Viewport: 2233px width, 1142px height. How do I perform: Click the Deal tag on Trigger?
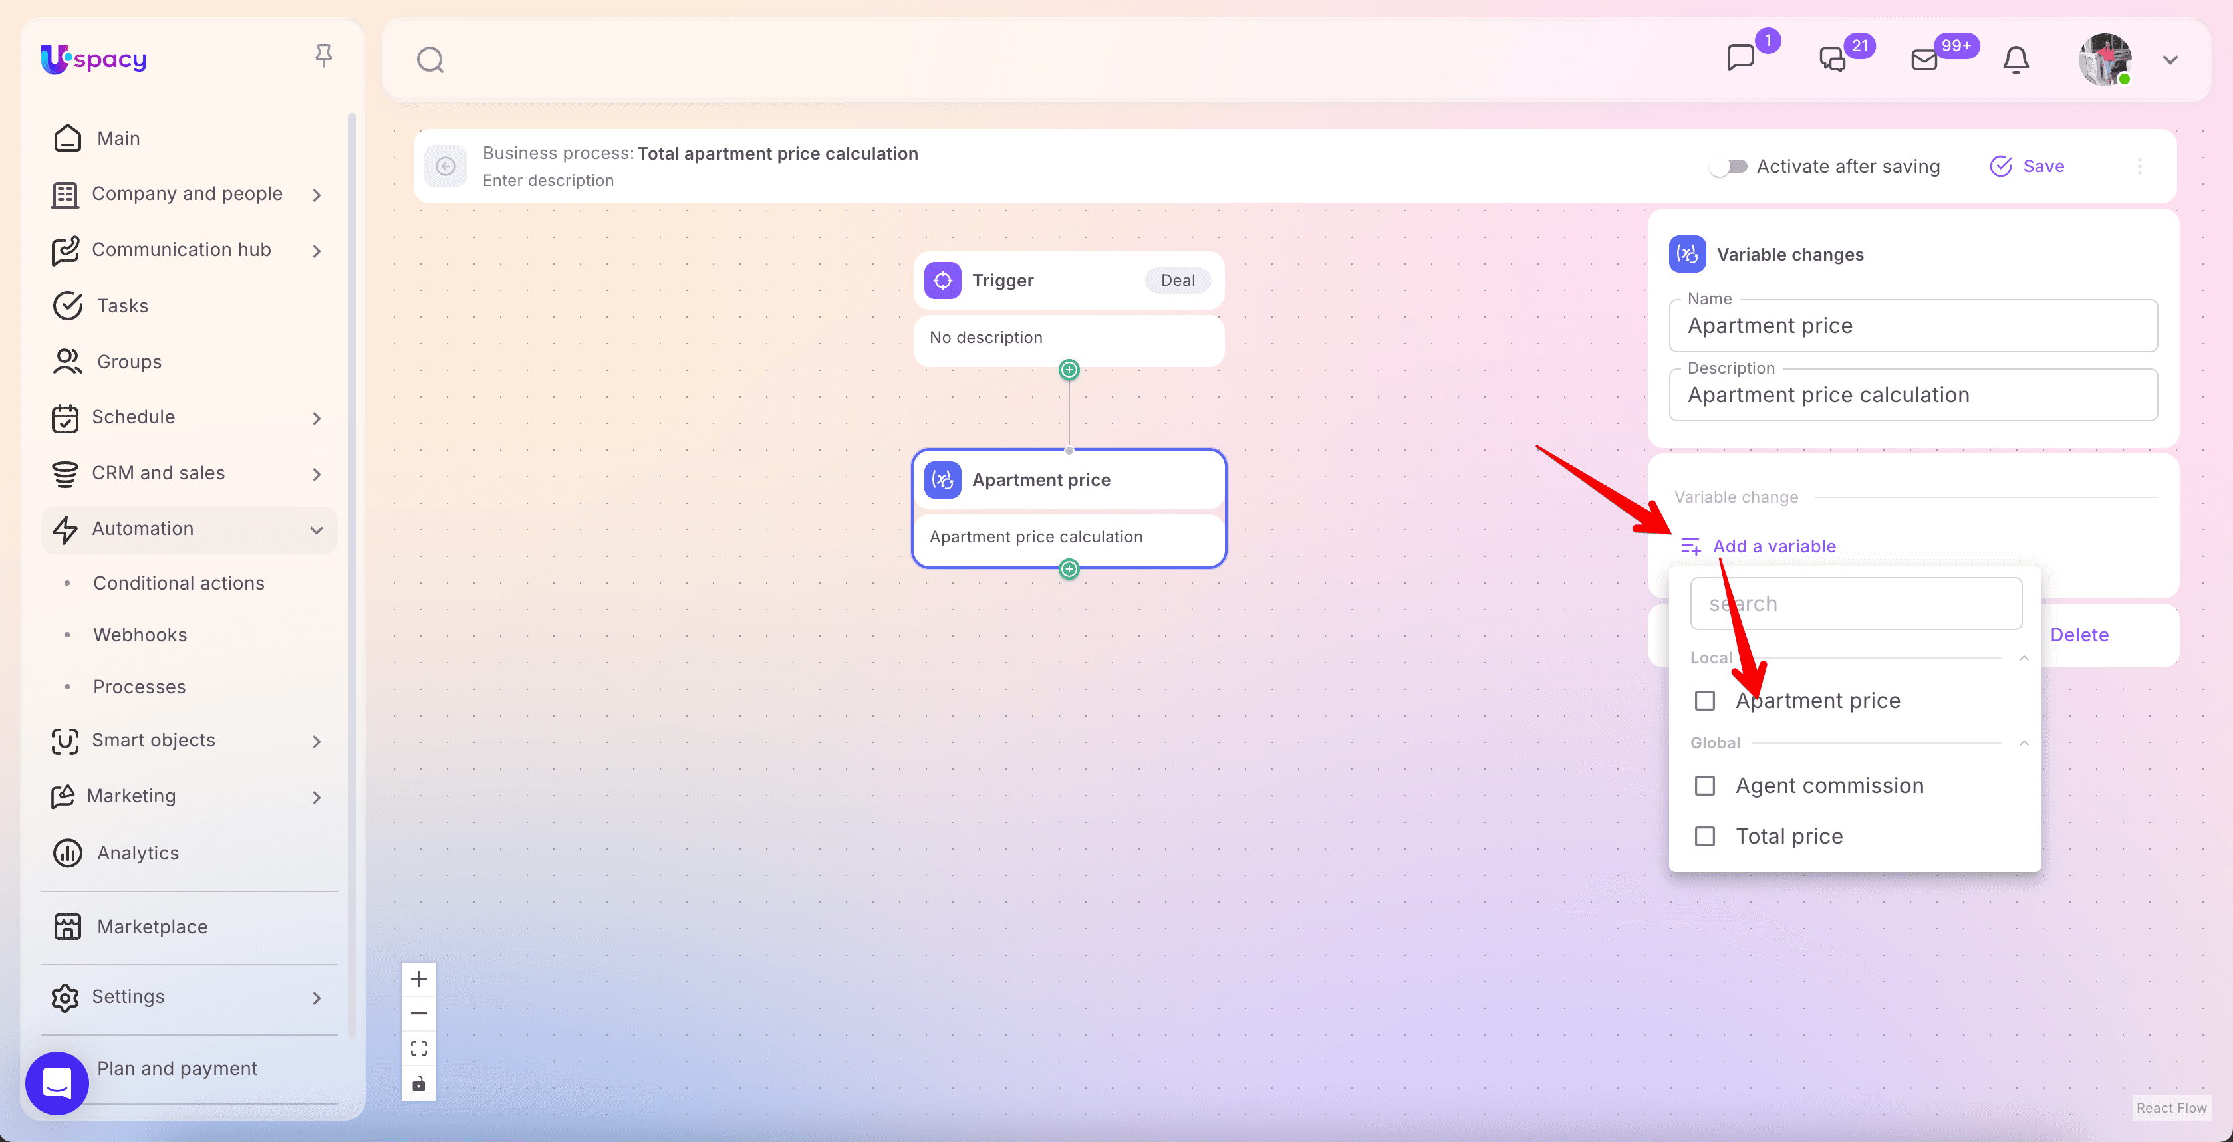[1177, 280]
